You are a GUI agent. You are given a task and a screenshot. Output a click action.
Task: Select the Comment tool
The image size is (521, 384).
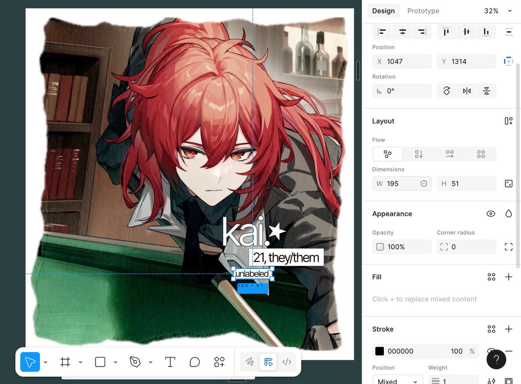pos(195,362)
